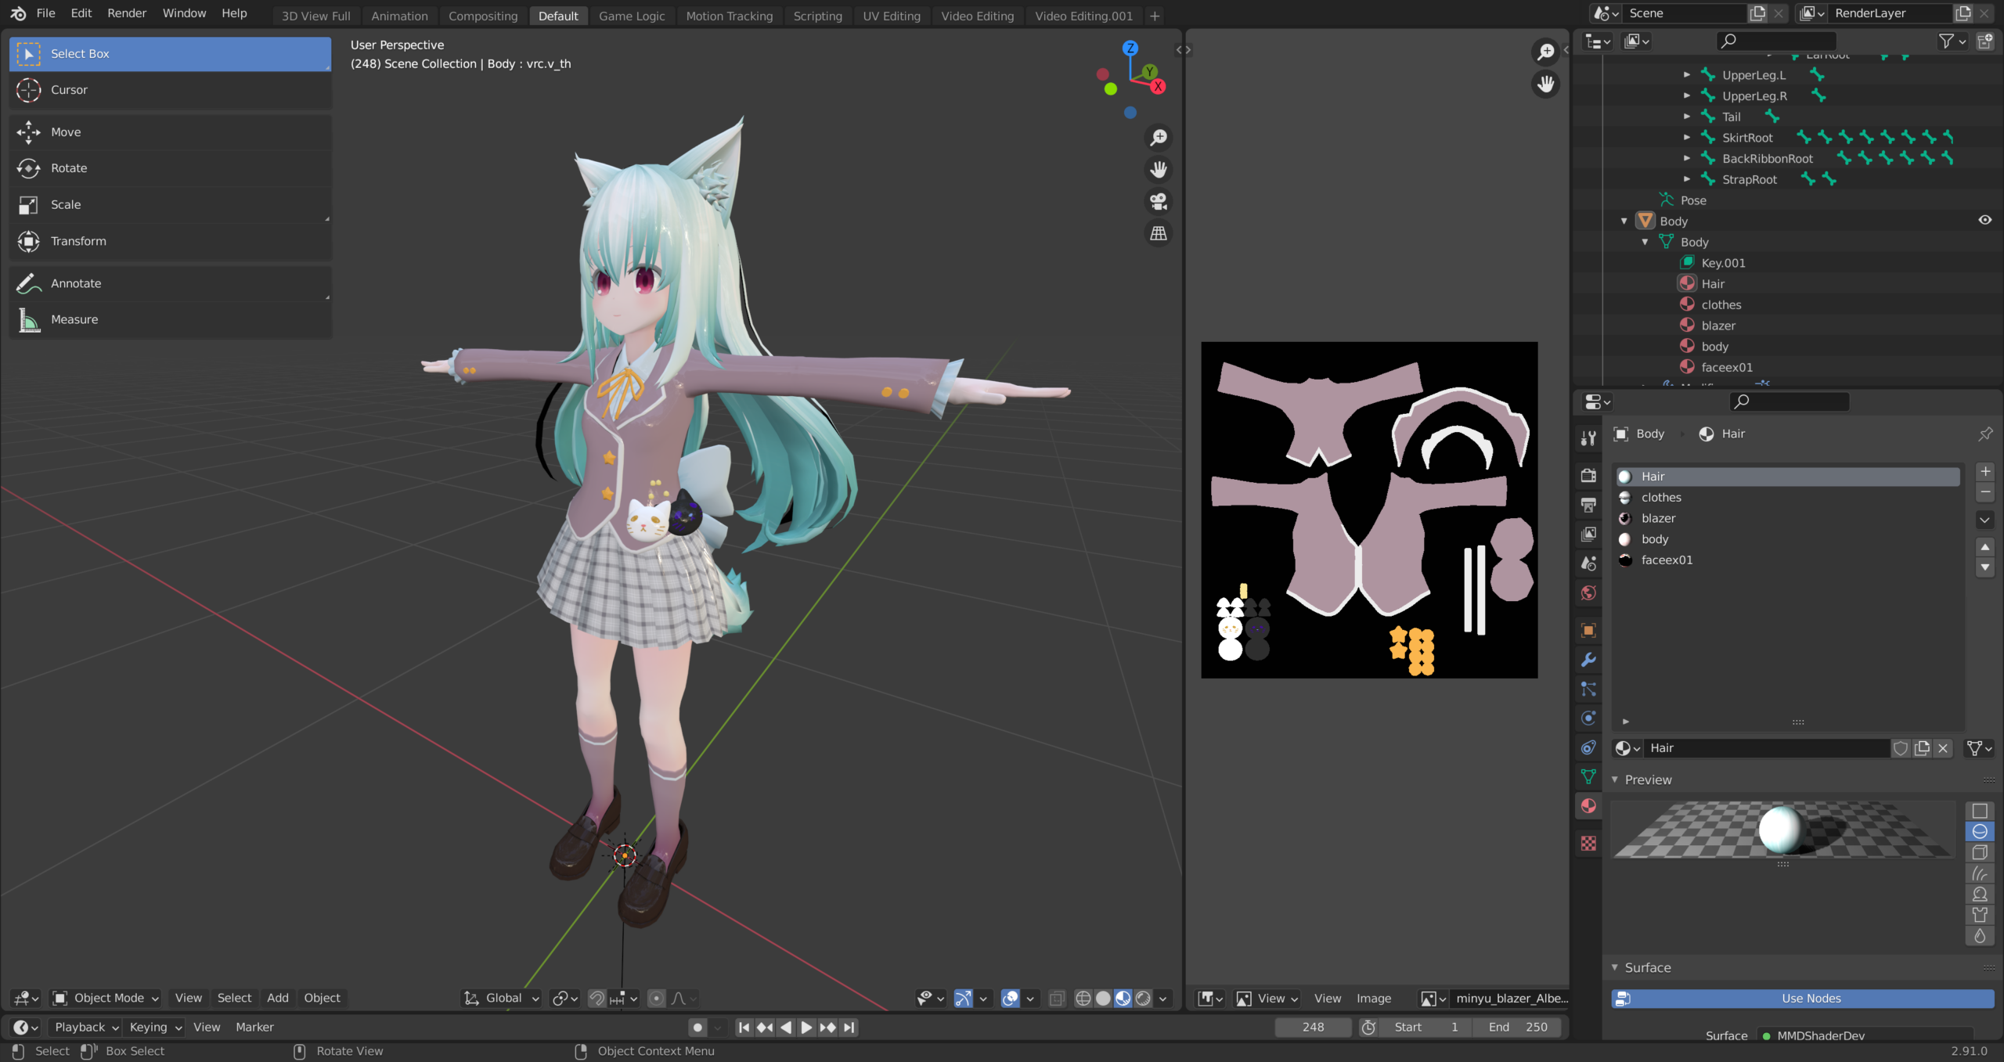This screenshot has height=1062, width=2004.
Task: Open the World properties tab
Action: click(1588, 592)
